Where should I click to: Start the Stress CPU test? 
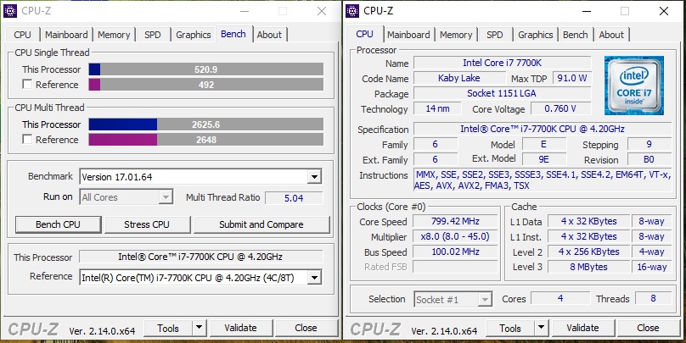(147, 224)
